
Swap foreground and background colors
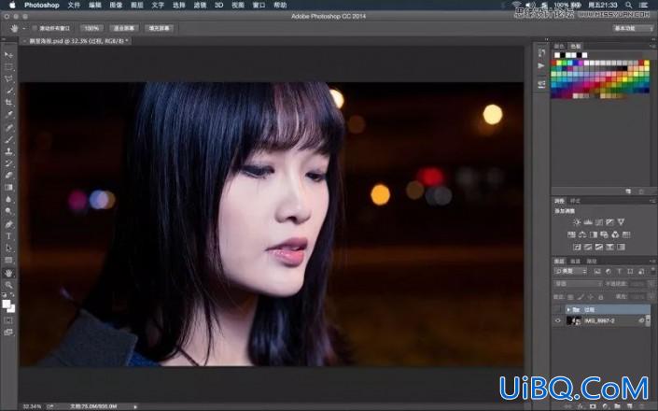pos(12,295)
